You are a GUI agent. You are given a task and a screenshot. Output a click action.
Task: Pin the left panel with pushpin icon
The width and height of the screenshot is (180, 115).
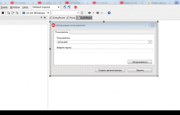41,18
